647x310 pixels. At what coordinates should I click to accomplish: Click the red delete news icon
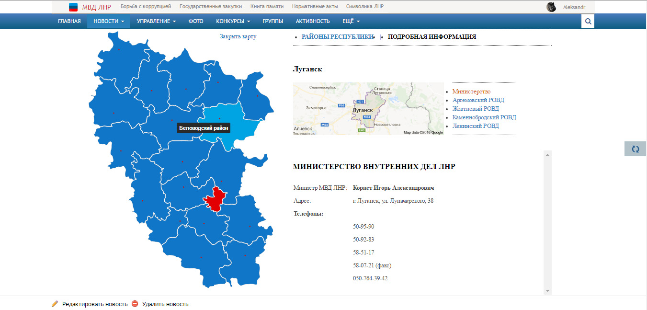pyautogui.click(x=135, y=304)
